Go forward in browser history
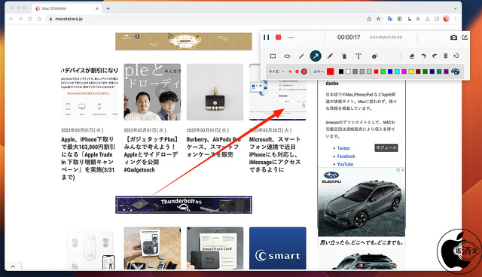The height and width of the screenshot is (277, 482). coord(20,19)
